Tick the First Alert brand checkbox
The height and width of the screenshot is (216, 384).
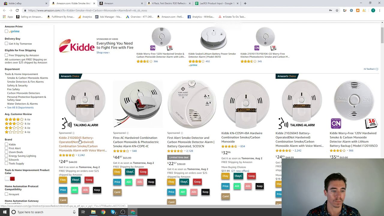pos(6,148)
